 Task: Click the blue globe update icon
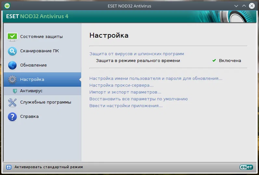click(12, 65)
